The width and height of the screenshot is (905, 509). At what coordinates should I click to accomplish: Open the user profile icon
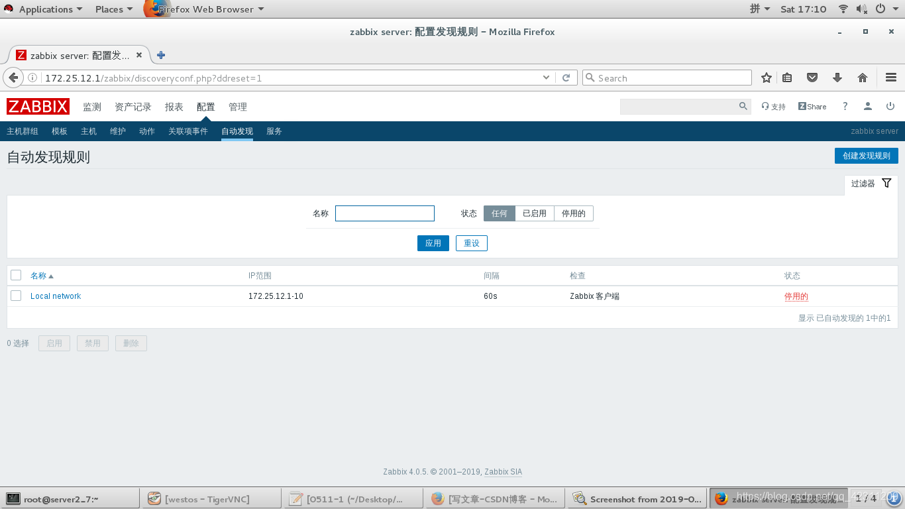[867, 106]
